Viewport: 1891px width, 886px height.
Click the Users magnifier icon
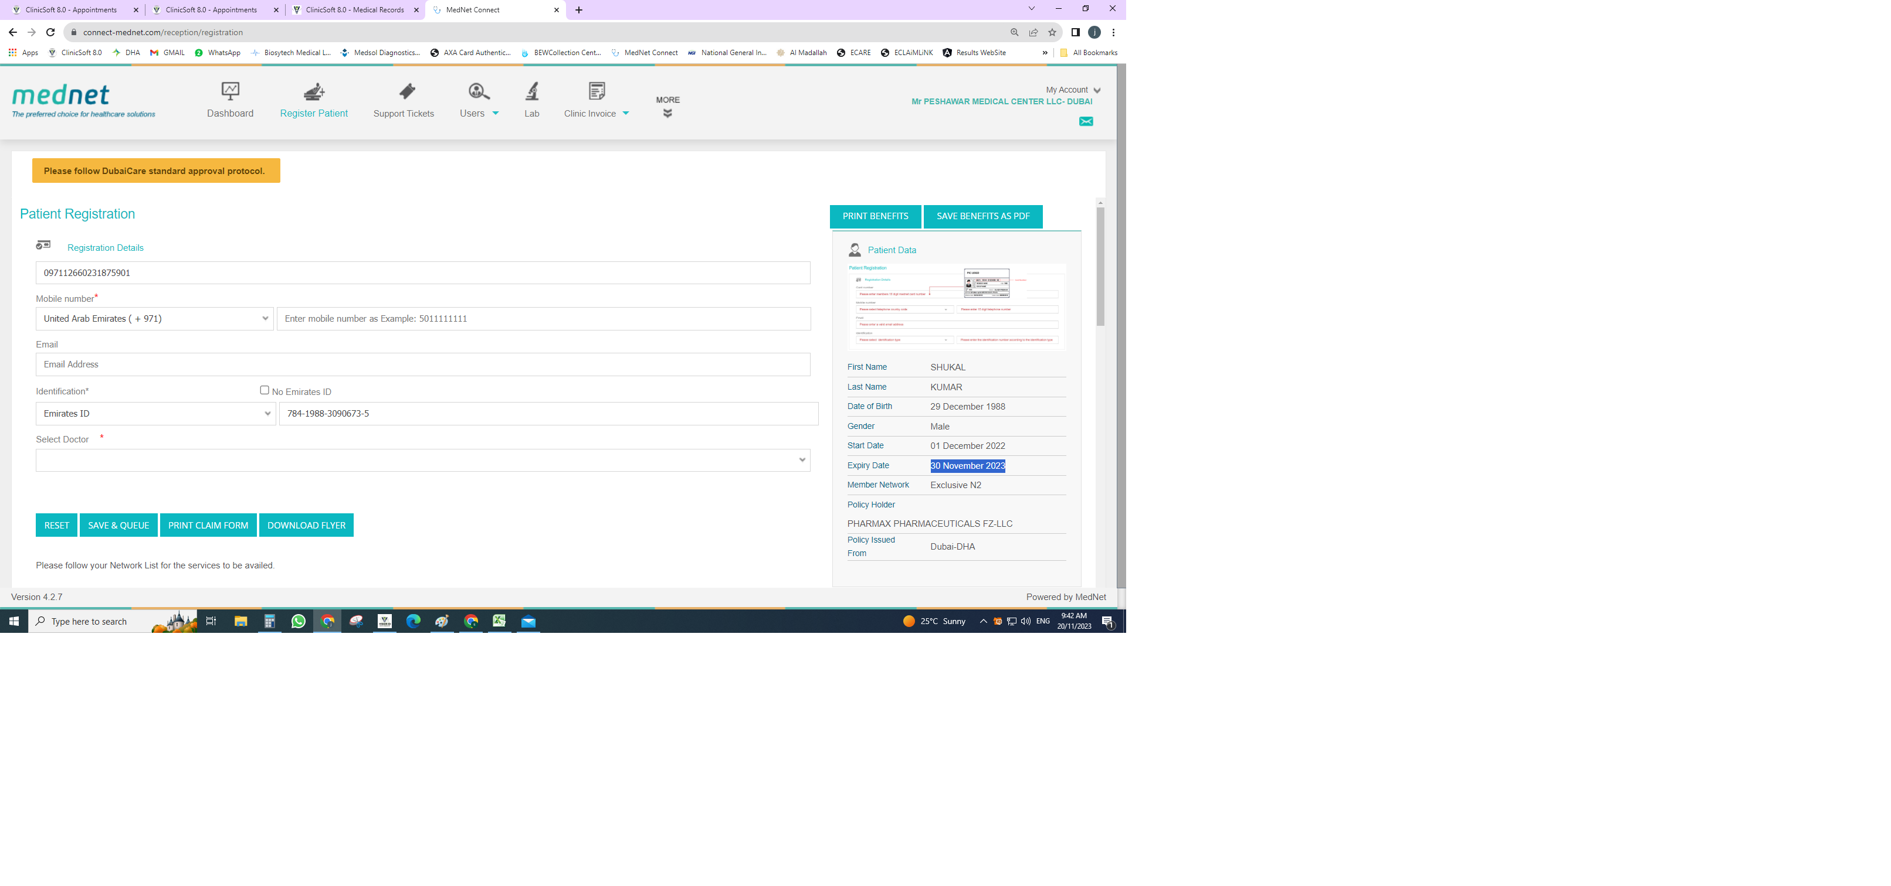click(479, 91)
